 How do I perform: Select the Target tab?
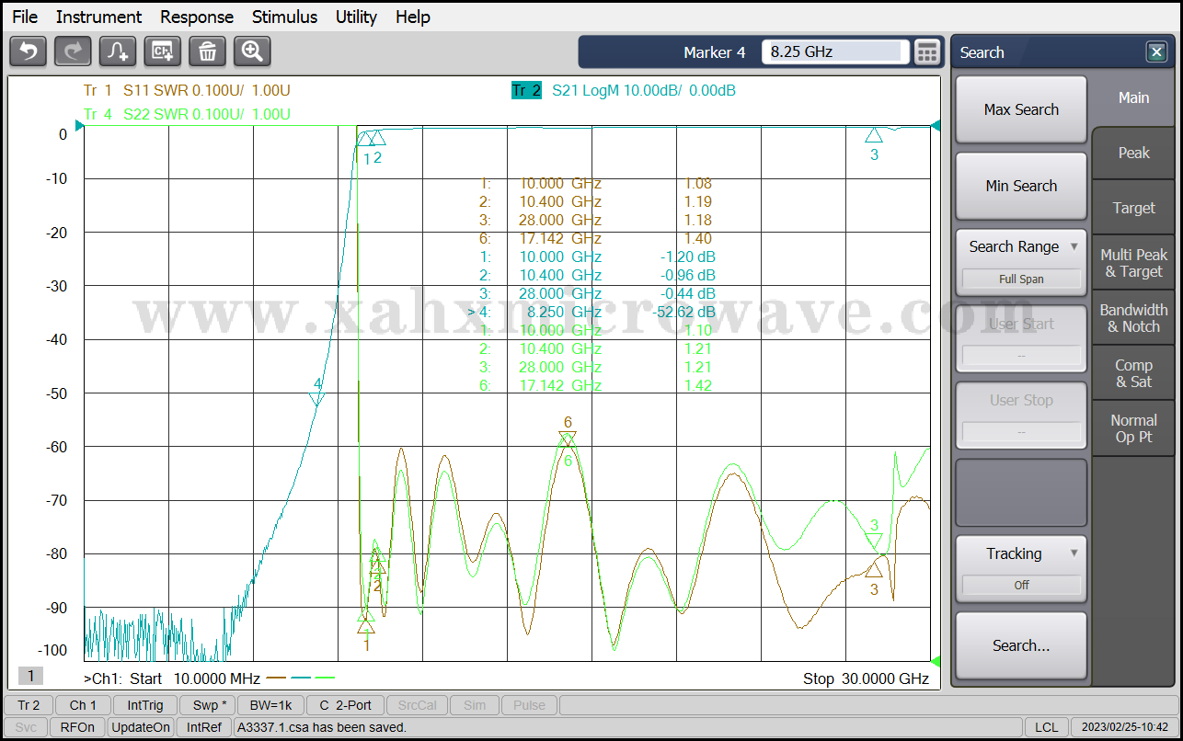[1133, 208]
